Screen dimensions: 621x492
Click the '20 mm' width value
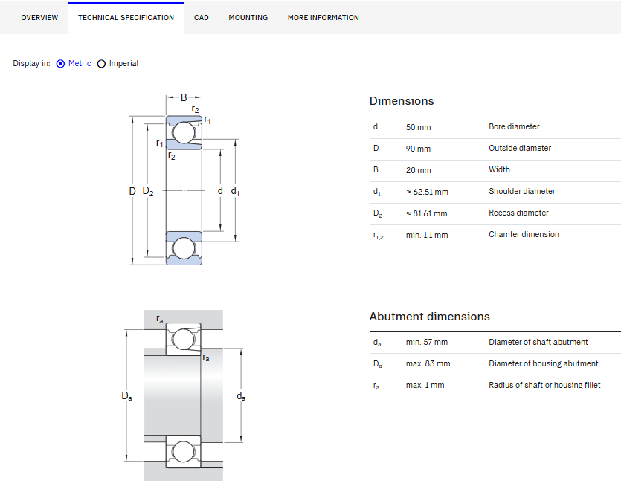pyautogui.click(x=418, y=170)
